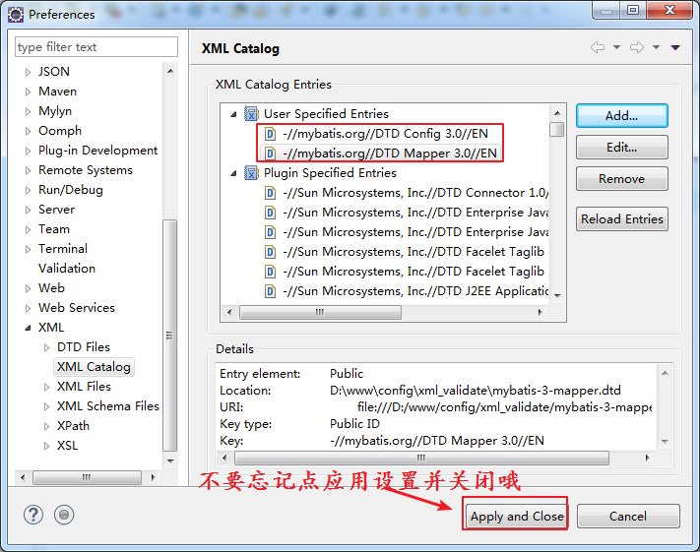Select Validation in the preferences tree
The image size is (700, 552).
tap(67, 269)
